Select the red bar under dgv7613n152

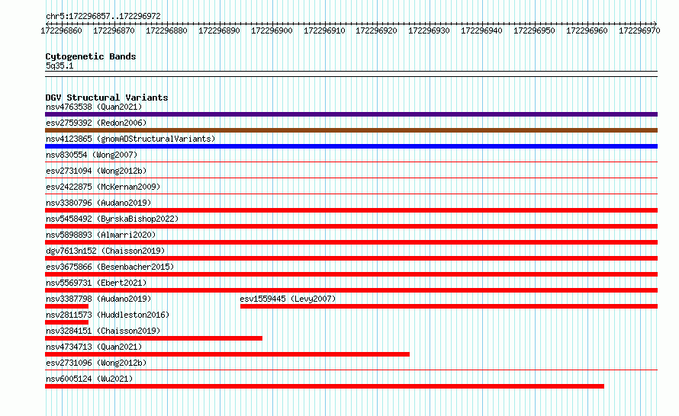pos(351,258)
